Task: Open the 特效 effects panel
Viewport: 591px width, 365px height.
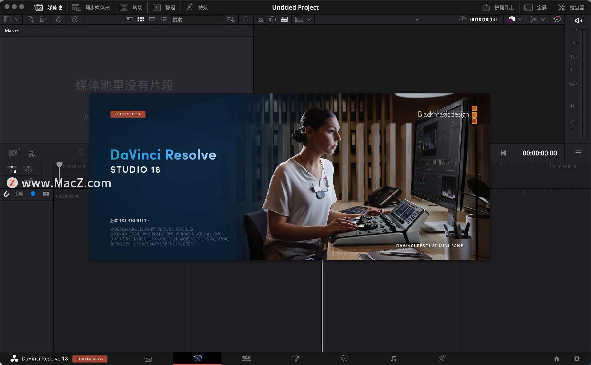Action: coord(197,7)
